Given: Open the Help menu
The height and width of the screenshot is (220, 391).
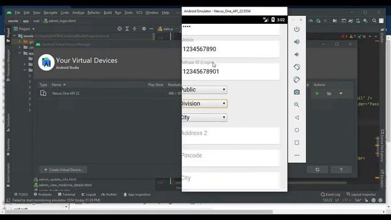Looking at the screenshot, I should 166,12.
